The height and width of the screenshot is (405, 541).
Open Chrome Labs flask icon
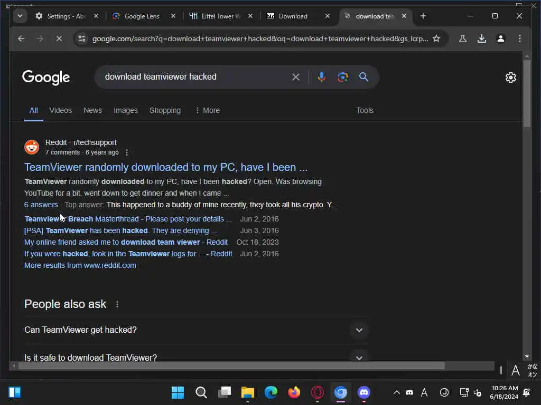(463, 38)
